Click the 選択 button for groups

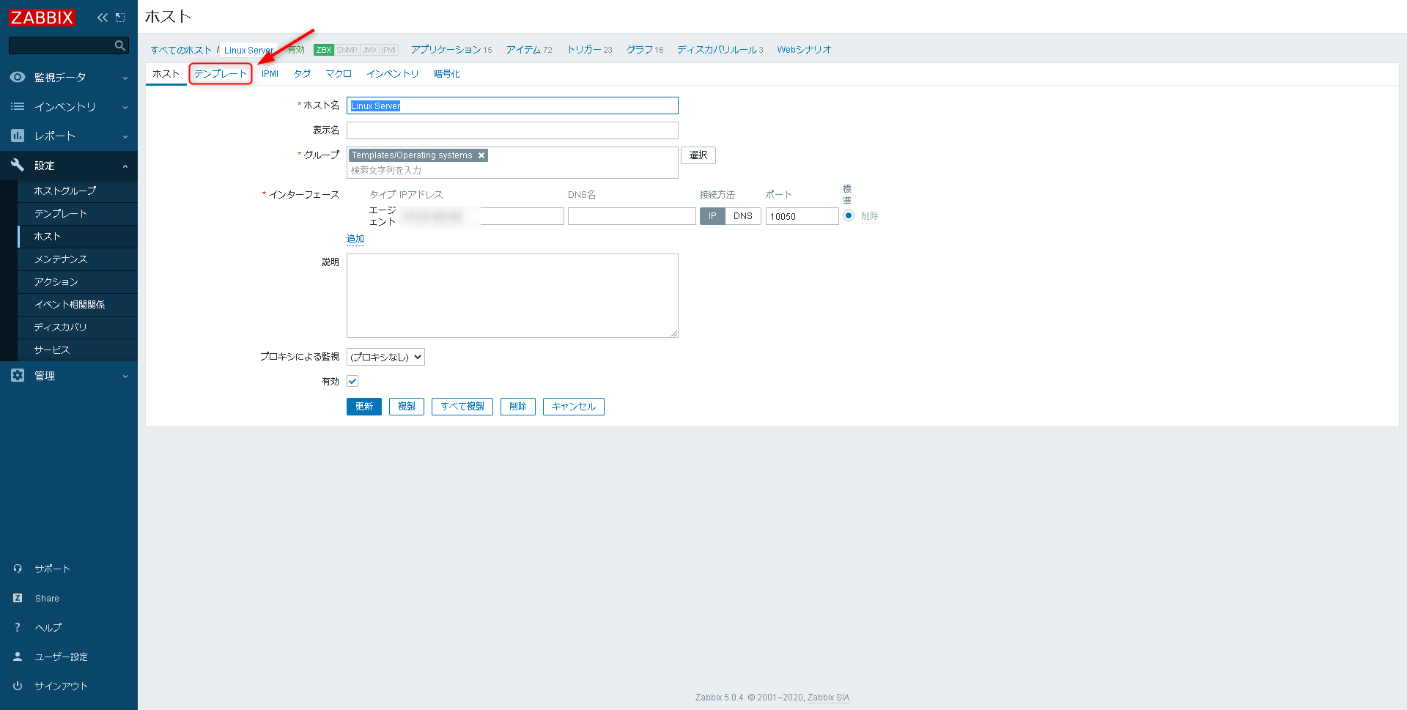tap(698, 155)
